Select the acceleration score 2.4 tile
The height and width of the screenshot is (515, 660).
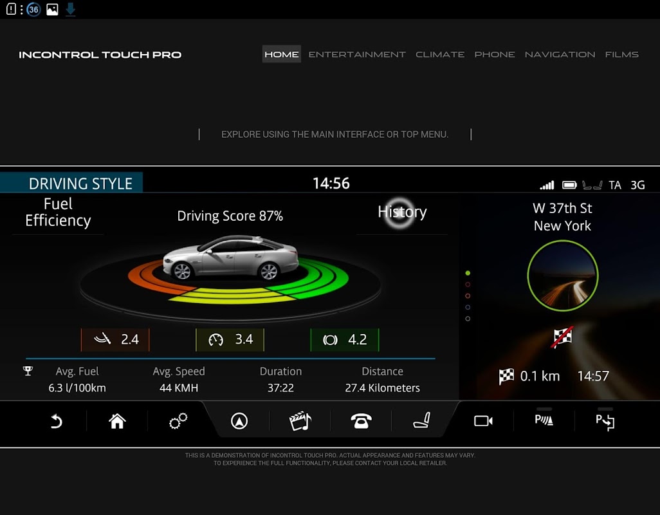coord(115,339)
